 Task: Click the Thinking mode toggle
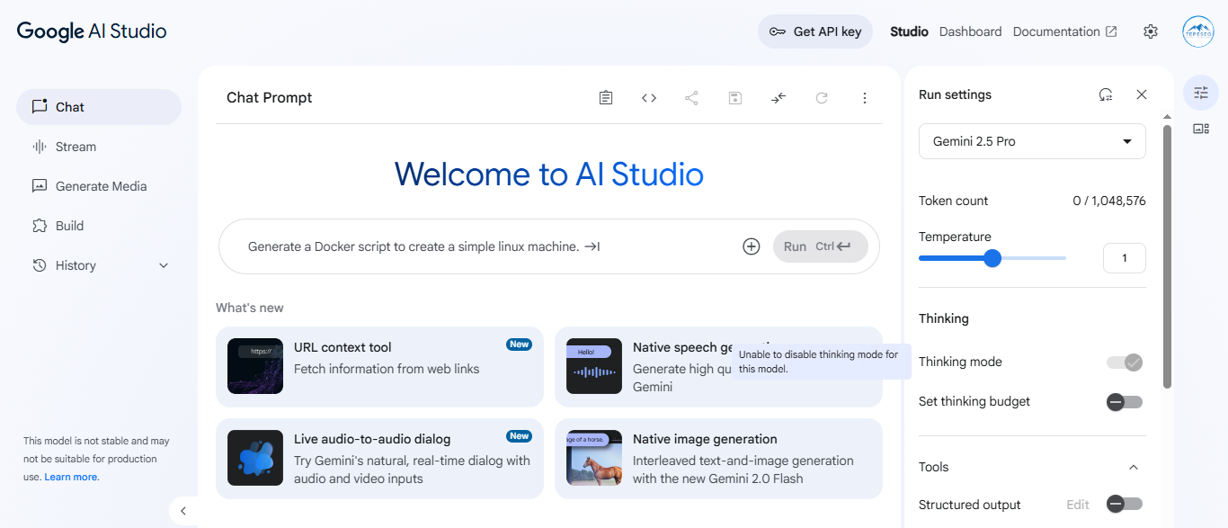[1124, 362]
